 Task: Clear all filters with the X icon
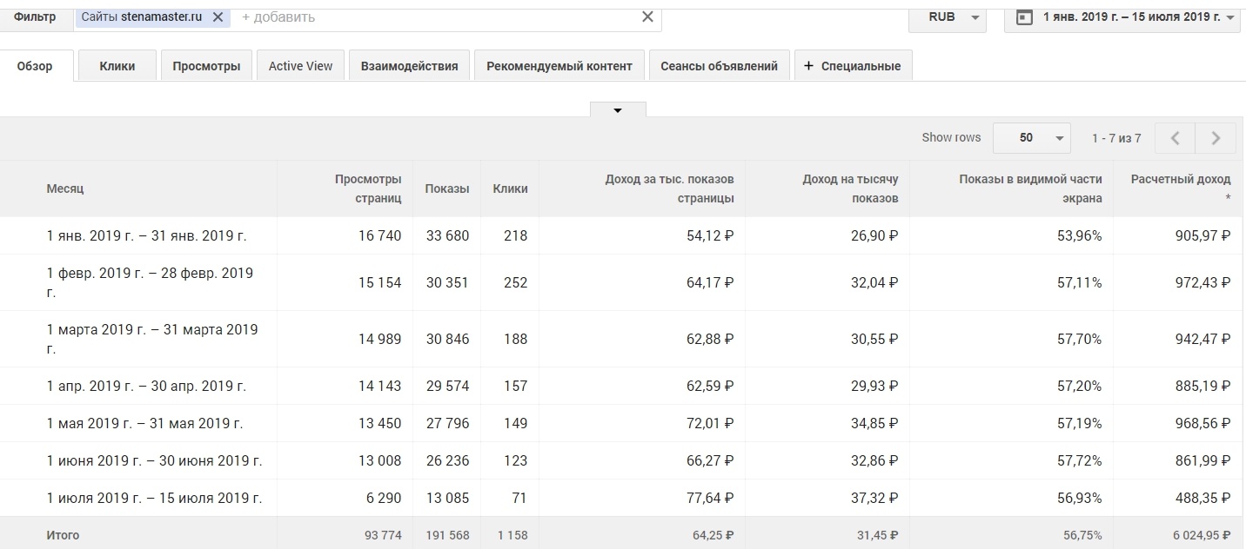click(647, 17)
